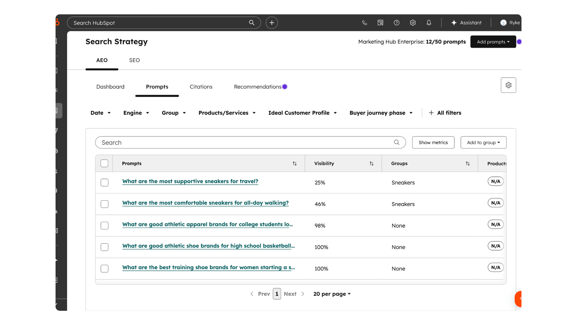The image size is (577, 325).
Task: Open the Help question mark icon
Action: tap(397, 23)
